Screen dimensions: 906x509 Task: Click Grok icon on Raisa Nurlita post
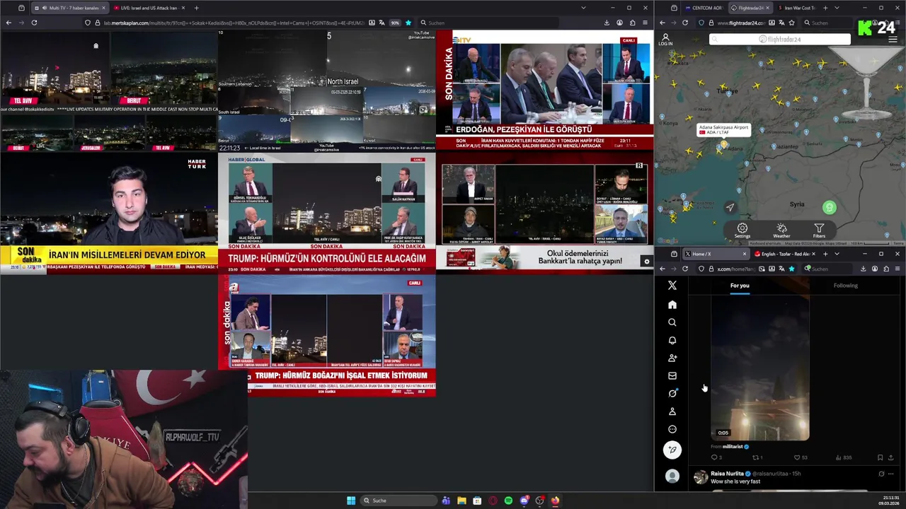[x=881, y=474]
